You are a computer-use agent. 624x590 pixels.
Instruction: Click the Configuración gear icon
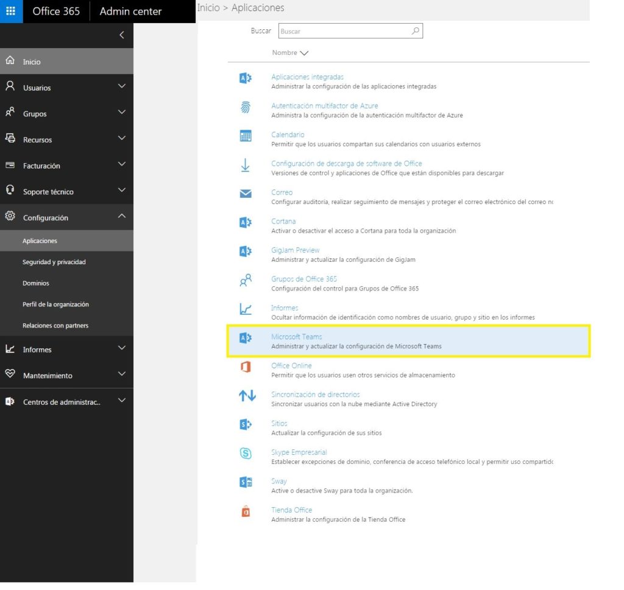(x=10, y=216)
